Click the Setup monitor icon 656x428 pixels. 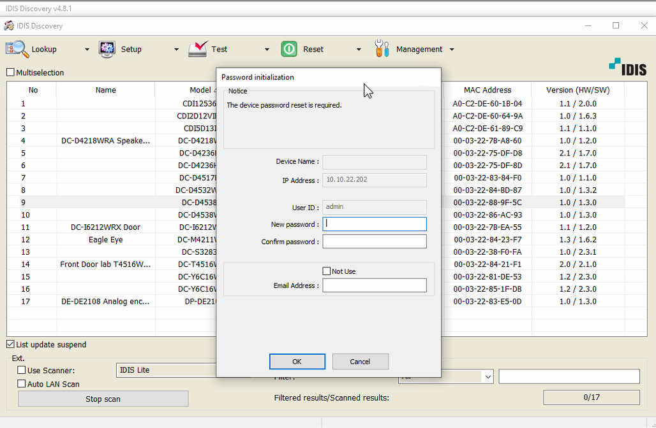pyautogui.click(x=107, y=49)
